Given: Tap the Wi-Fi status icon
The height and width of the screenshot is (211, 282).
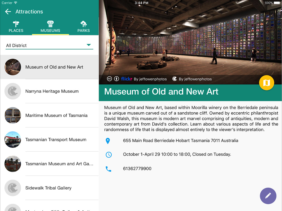Looking at the screenshot, I should click(x=16, y=3).
